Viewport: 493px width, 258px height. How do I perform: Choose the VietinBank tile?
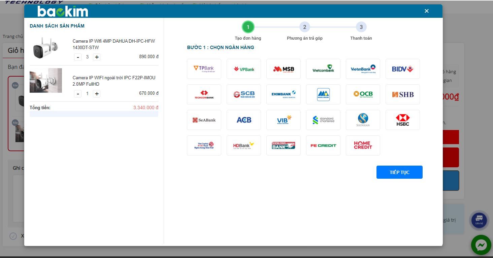click(x=363, y=69)
